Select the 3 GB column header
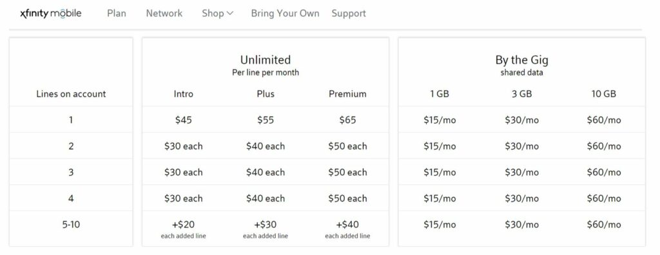660x255 pixels. pos(521,94)
